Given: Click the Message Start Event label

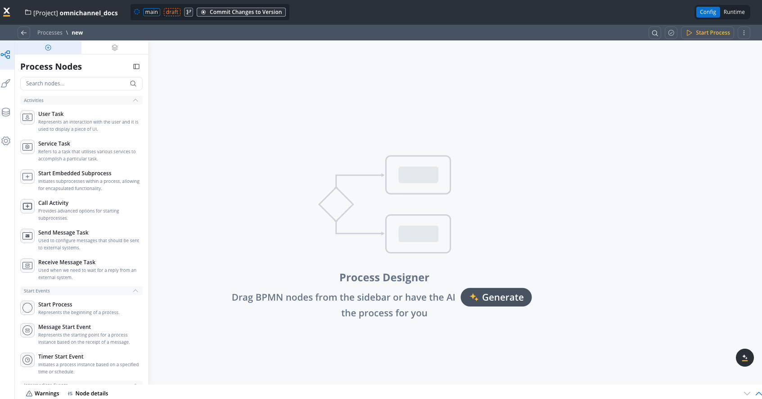Looking at the screenshot, I should (64, 327).
